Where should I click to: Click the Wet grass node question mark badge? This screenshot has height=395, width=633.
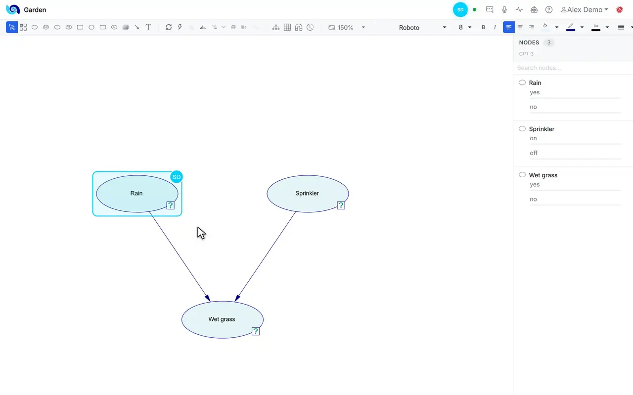tap(256, 331)
